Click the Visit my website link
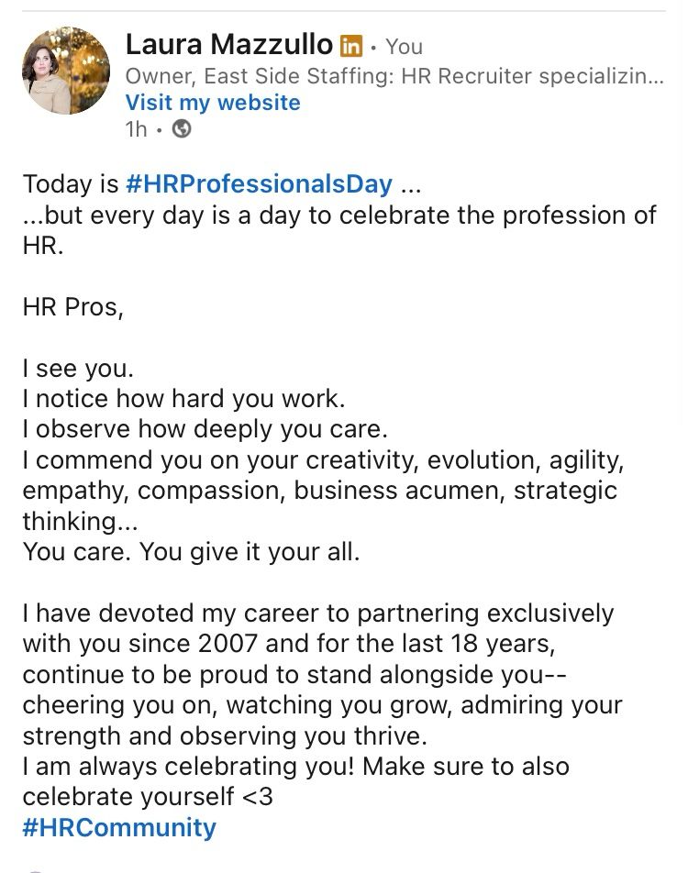Image resolution: width=688 pixels, height=873 pixels. (212, 102)
